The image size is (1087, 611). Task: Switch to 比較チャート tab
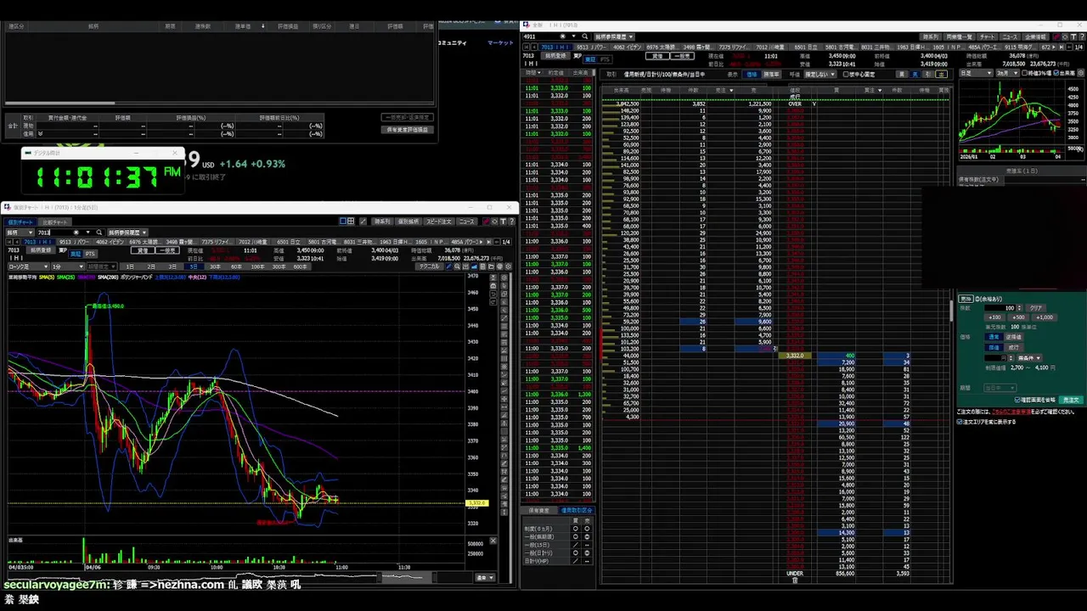(x=55, y=221)
